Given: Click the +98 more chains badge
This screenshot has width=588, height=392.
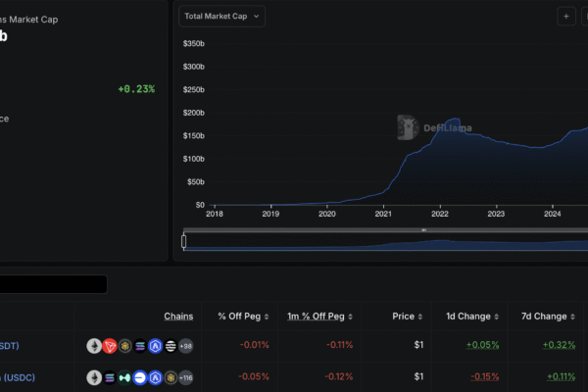Looking at the screenshot, I should [x=185, y=346].
